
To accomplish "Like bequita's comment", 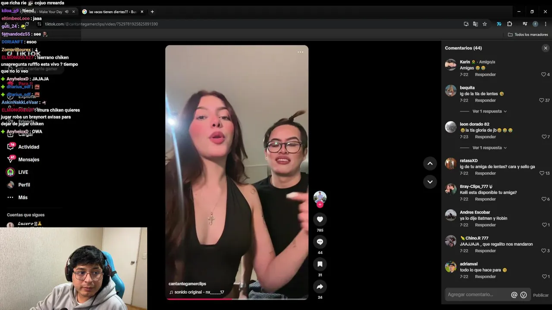I will tap(541, 100).
